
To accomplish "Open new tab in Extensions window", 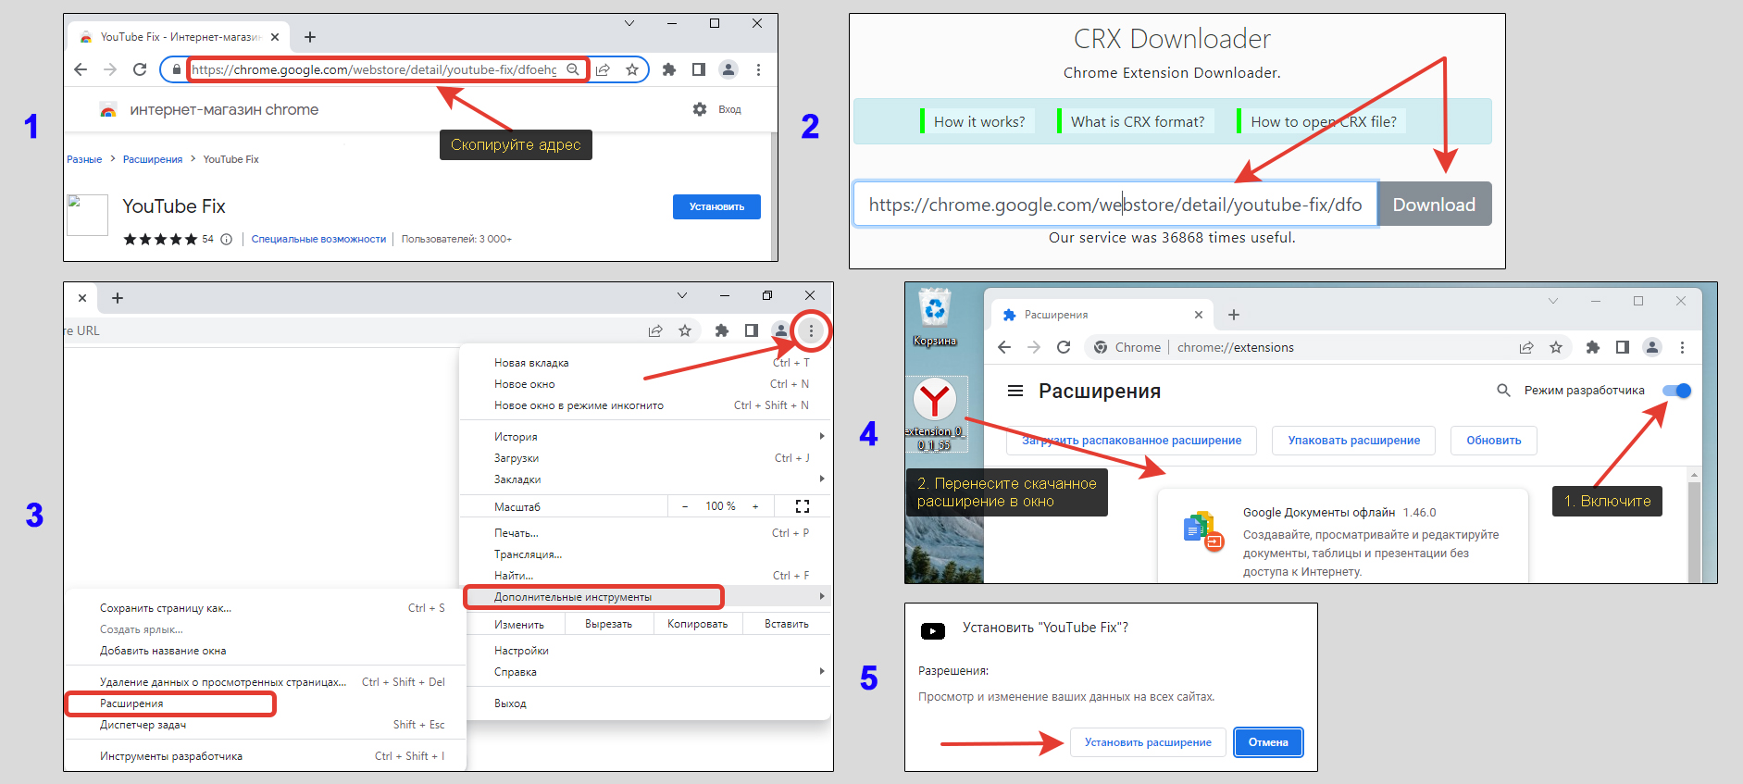I will [1234, 315].
